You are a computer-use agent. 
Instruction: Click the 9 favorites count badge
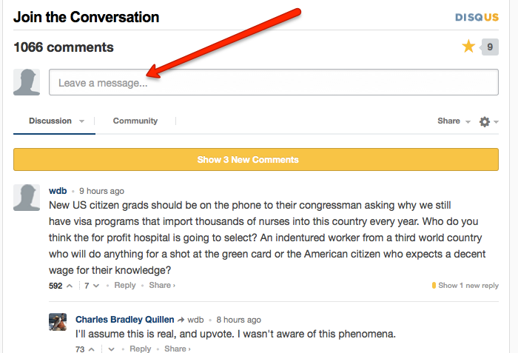(489, 47)
